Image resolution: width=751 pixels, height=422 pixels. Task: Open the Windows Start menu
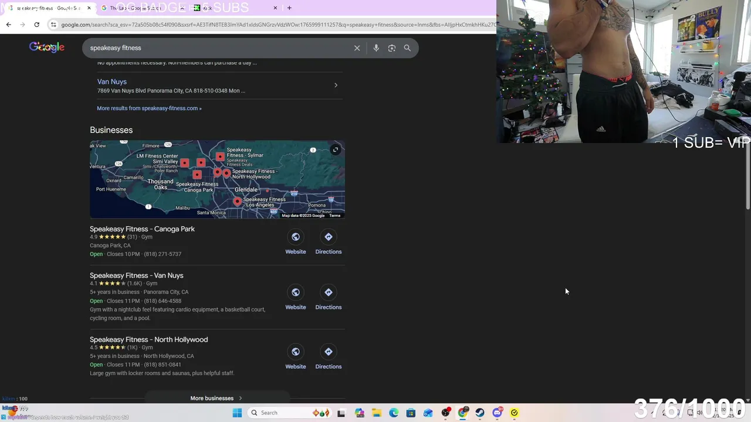point(237,413)
